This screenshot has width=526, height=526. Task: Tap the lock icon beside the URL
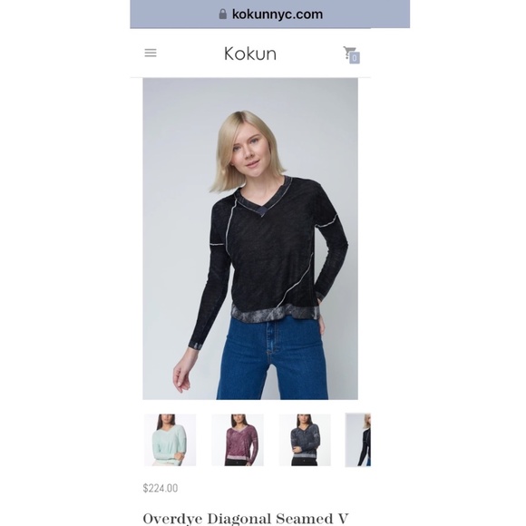[x=223, y=15]
